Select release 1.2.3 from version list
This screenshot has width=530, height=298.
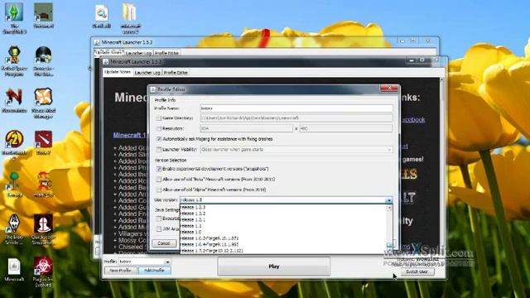(x=283, y=208)
